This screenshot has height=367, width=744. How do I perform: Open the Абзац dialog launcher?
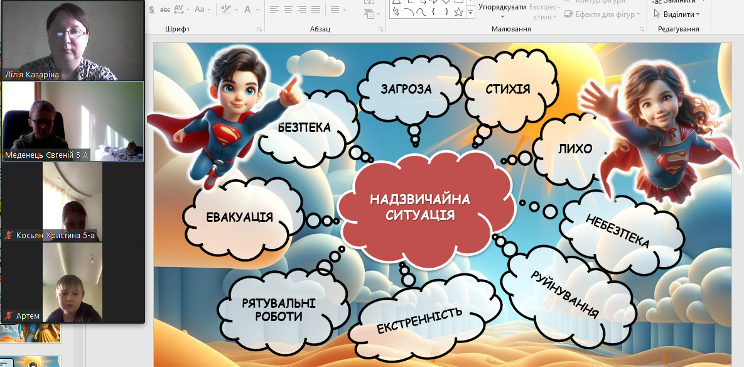coord(380,30)
